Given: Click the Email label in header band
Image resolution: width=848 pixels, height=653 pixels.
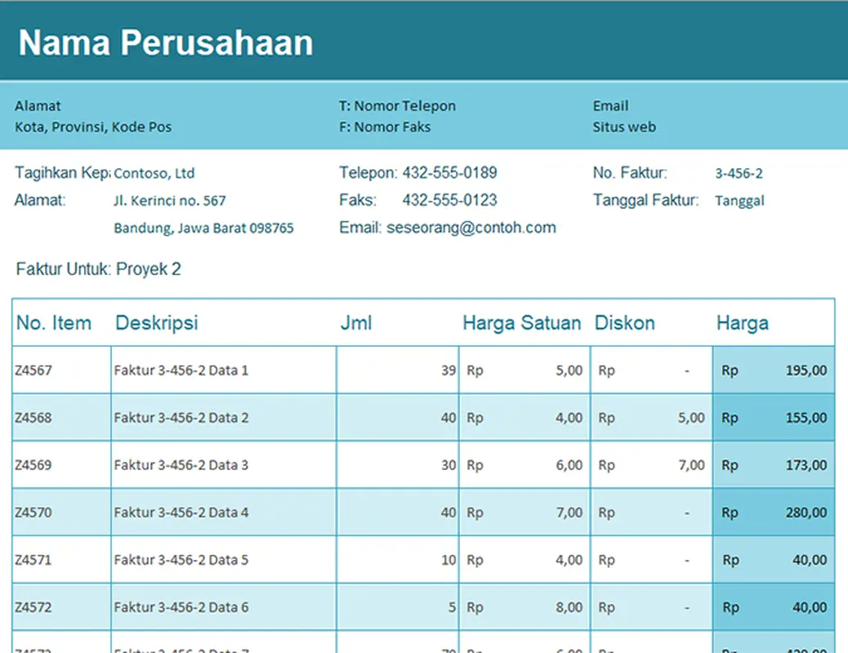Looking at the screenshot, I should [x=609, y=105].
